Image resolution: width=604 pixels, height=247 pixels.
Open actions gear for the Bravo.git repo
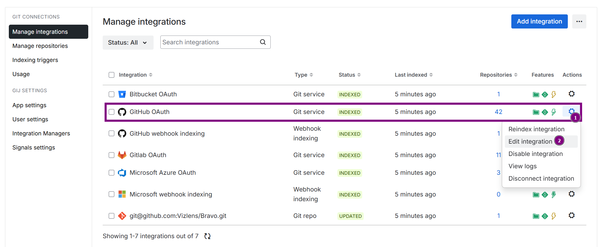pos(571,216)
